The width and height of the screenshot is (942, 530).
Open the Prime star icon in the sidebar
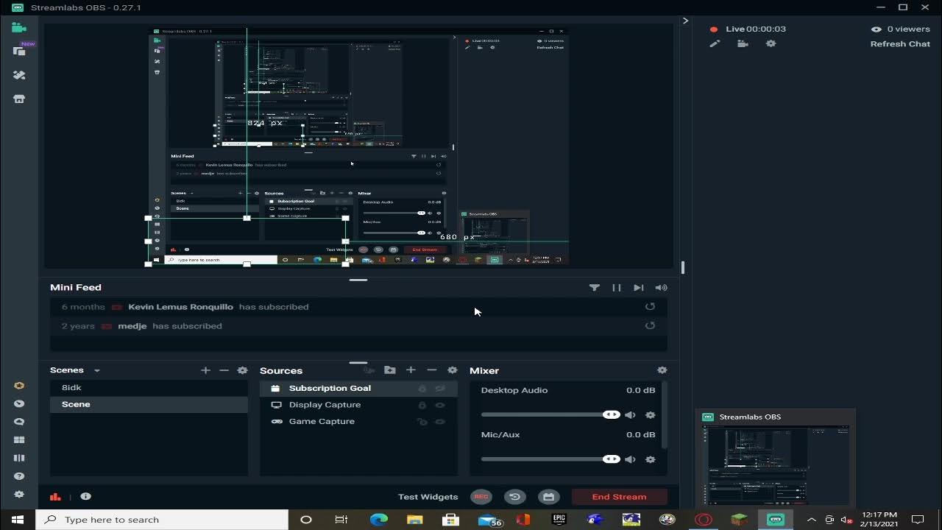[x=19, y=386]
